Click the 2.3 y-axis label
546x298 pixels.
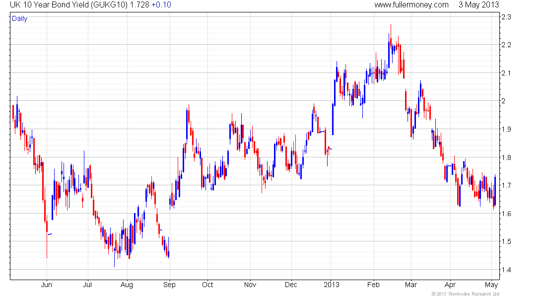point(506,17)
